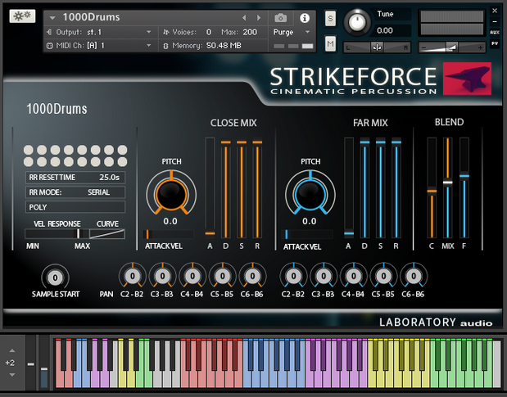Adjust Close Mix A attack fader
Viewport: 507px width, 397px height.
(x=210, y=188)
